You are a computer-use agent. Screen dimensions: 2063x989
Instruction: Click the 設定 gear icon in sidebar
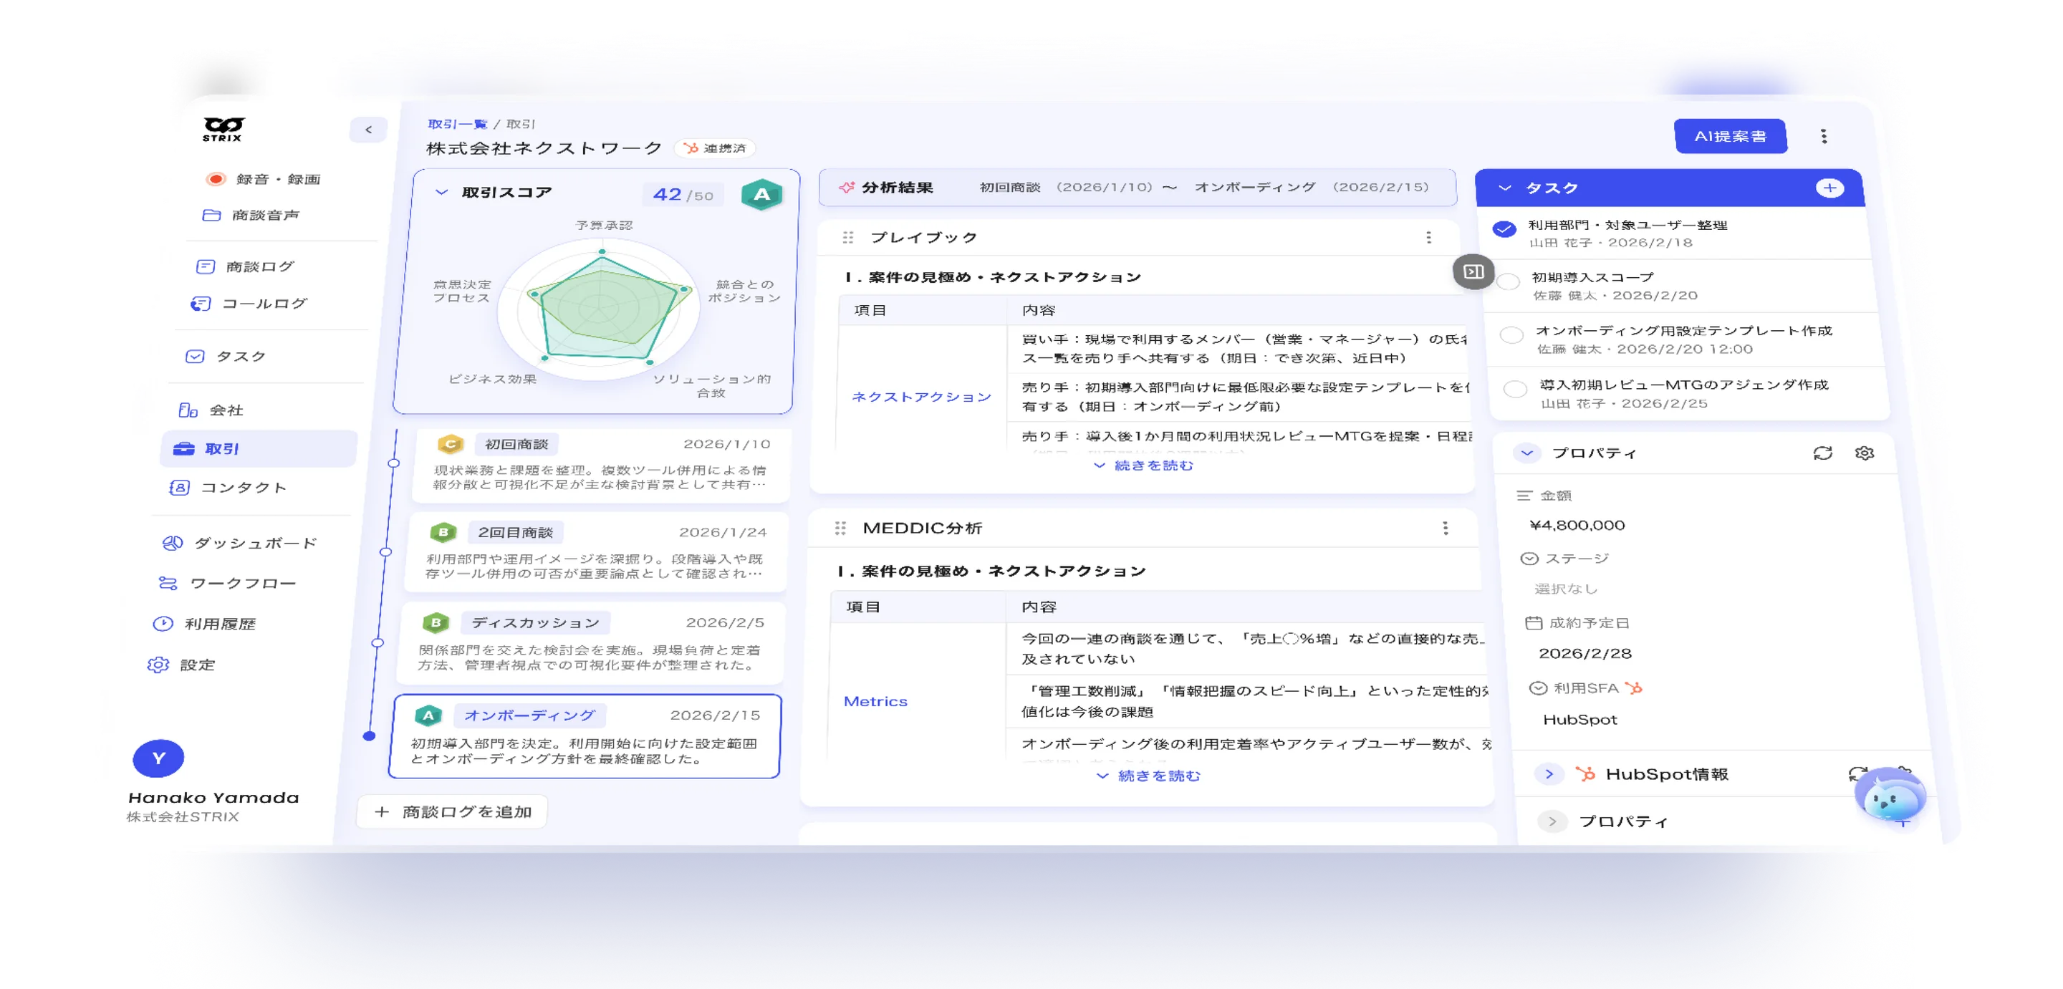[158, 665]
